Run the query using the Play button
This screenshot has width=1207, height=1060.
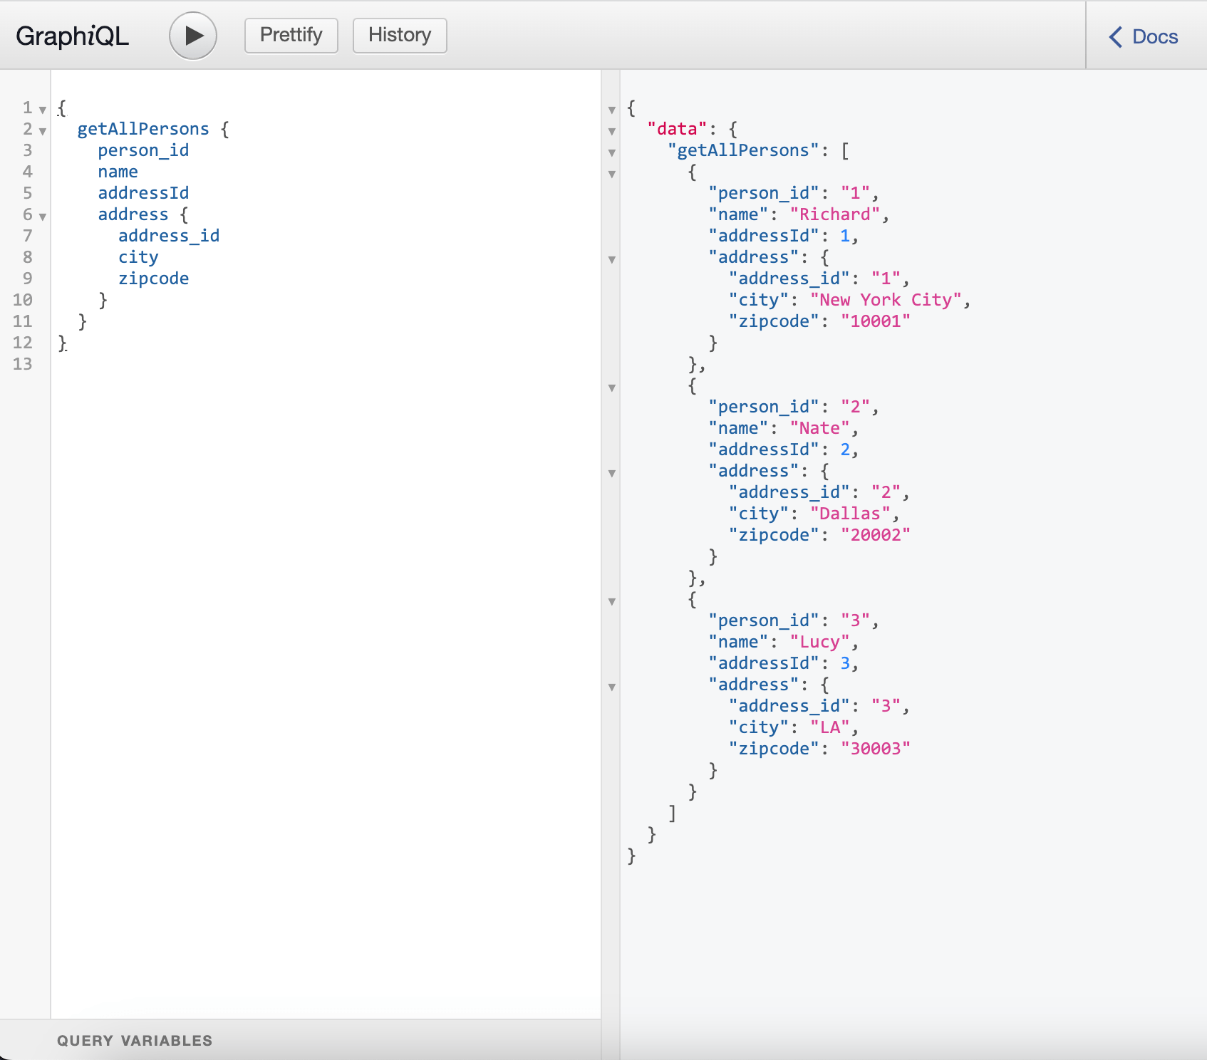pyautogui.click(x=192, y=35)
